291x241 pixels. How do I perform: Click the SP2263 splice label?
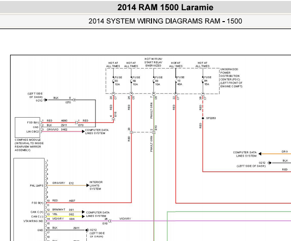pyautogui.click(x=211, y=118)
